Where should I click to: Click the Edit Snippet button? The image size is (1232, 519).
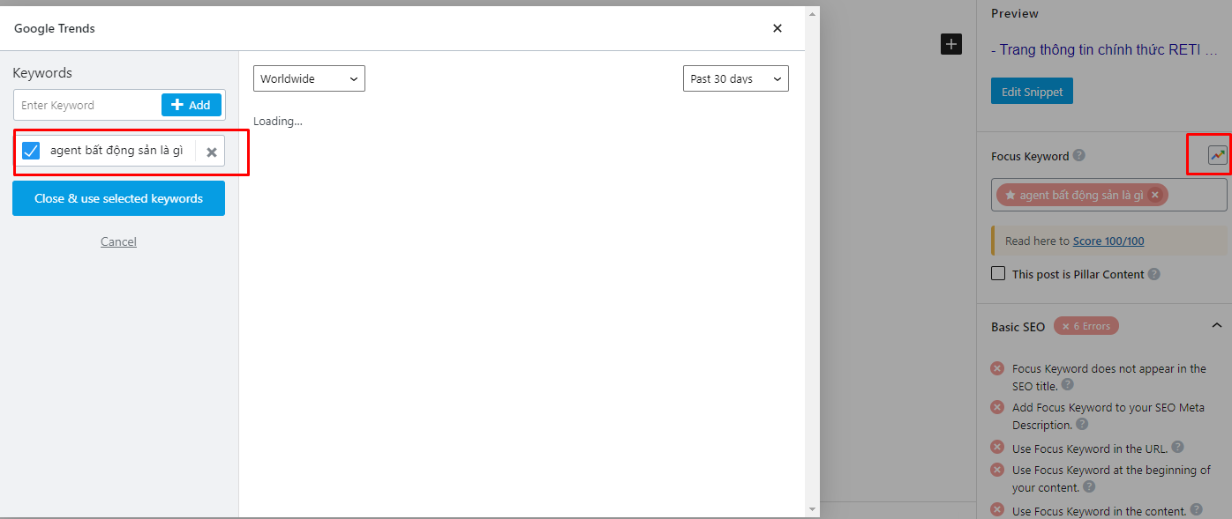[x=1032, y=92]
